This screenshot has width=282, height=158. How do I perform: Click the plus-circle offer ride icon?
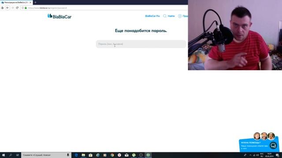[180, 16]
